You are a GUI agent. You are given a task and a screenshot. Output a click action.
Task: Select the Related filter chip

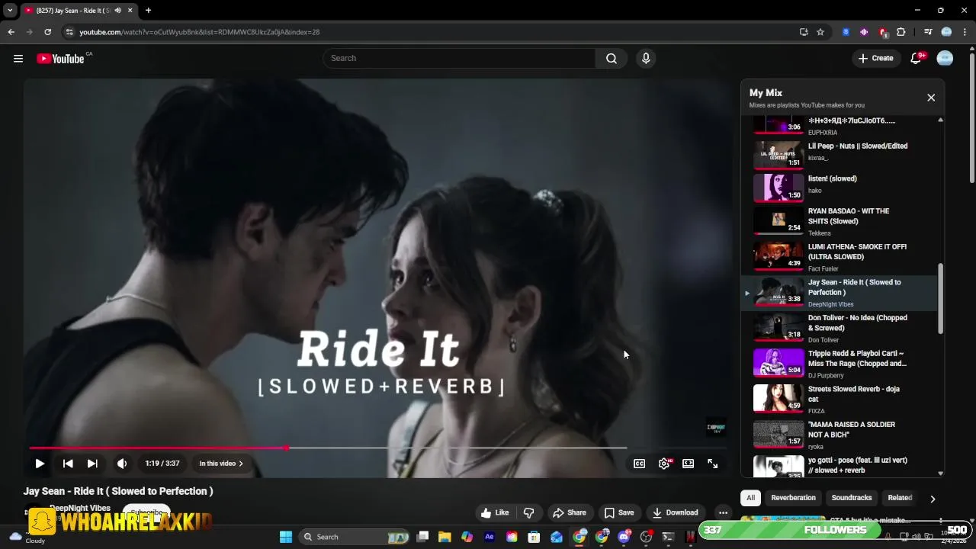click(900, 498)
